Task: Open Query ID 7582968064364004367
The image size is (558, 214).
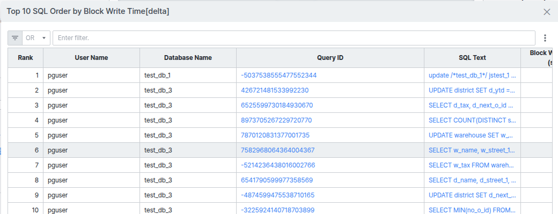Action: (277, 150)
